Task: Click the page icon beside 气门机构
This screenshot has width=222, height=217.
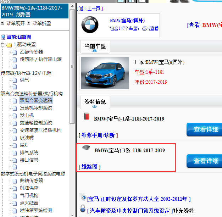Action: 15,196
